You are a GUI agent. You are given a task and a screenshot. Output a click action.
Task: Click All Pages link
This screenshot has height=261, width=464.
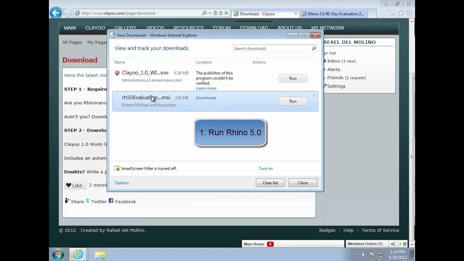(72, 42)
